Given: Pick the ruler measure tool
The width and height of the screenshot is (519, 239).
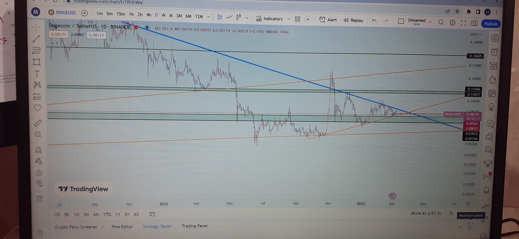Looking at the screenshot, I should [x=37, y=123].
